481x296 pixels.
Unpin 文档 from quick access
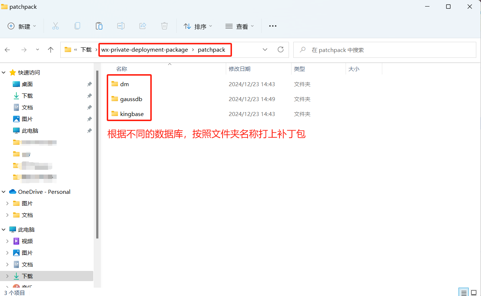pos(89,107)
